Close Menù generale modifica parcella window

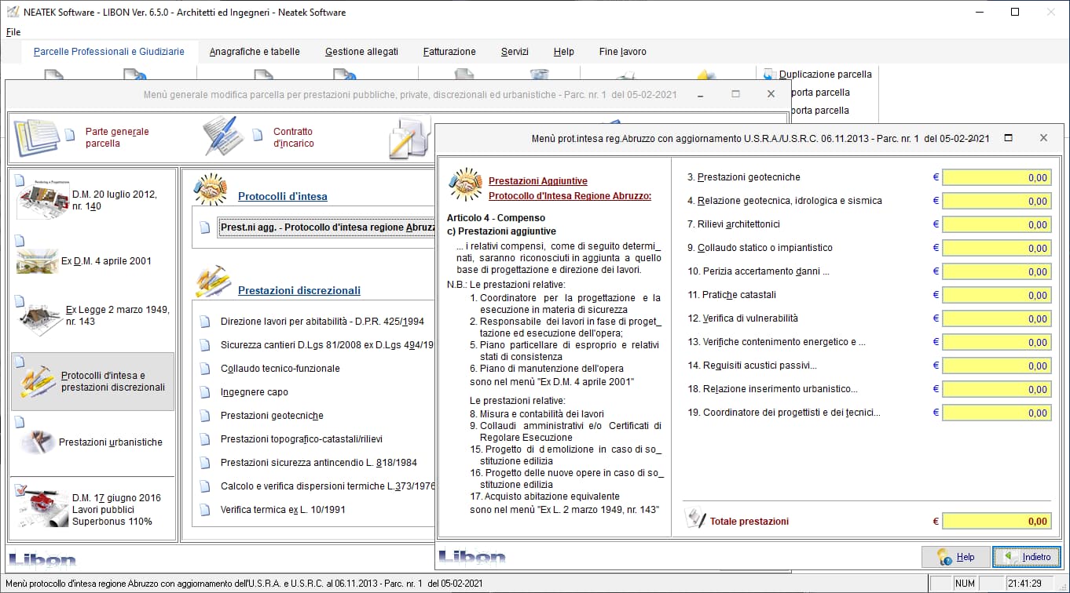coord(771,93)
